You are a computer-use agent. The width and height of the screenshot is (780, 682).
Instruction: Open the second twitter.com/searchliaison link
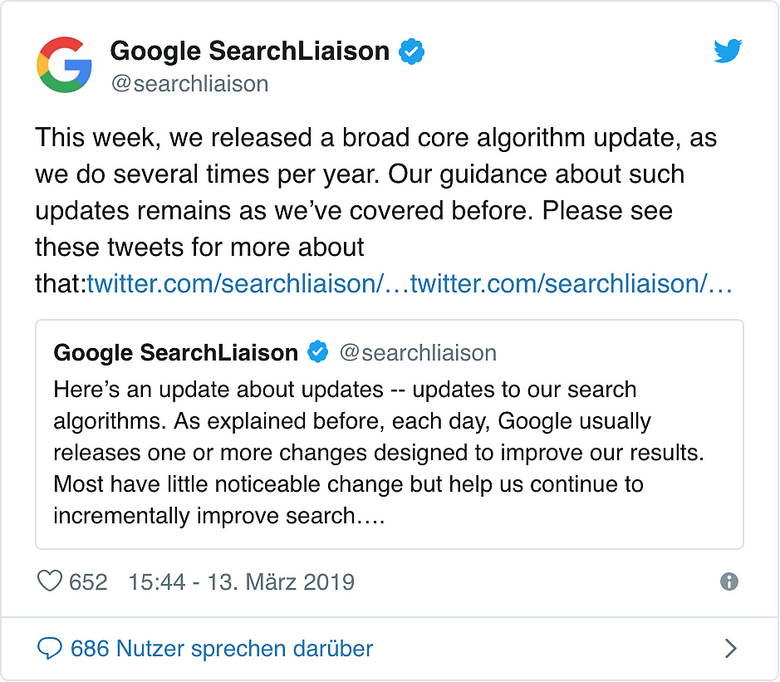(572, 284)
